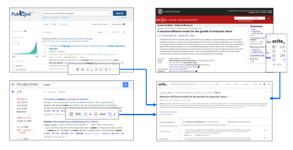Click the arXiv logo
293x150 pixels.
[161, 19]
